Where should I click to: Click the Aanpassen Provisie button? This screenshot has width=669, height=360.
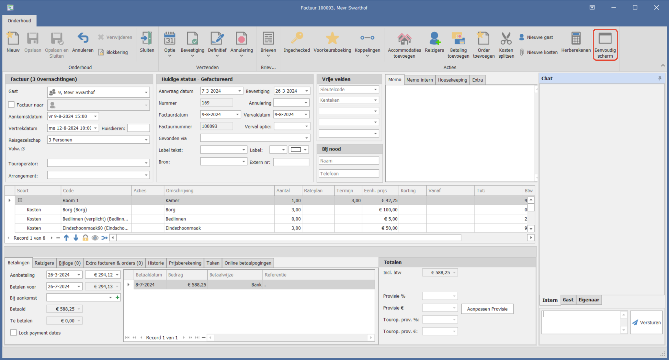pos(487,309)
